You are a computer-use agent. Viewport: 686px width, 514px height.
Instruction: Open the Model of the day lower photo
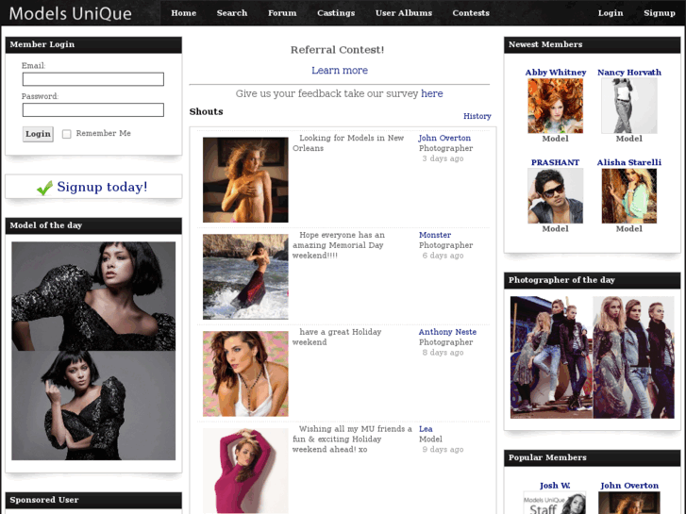point(93,406)
